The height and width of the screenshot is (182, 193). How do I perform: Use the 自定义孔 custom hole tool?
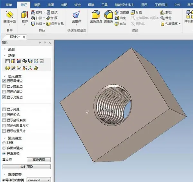point(55,24)
